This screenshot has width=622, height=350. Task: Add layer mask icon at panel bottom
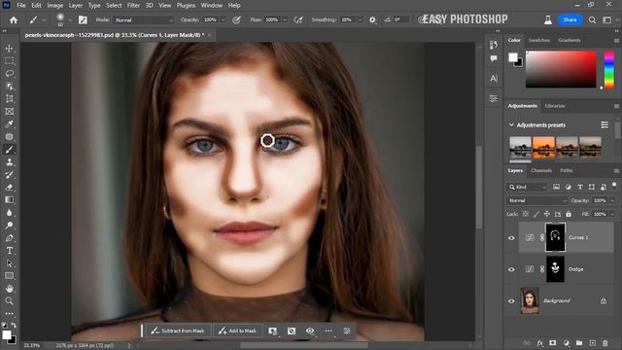point(553,343)
